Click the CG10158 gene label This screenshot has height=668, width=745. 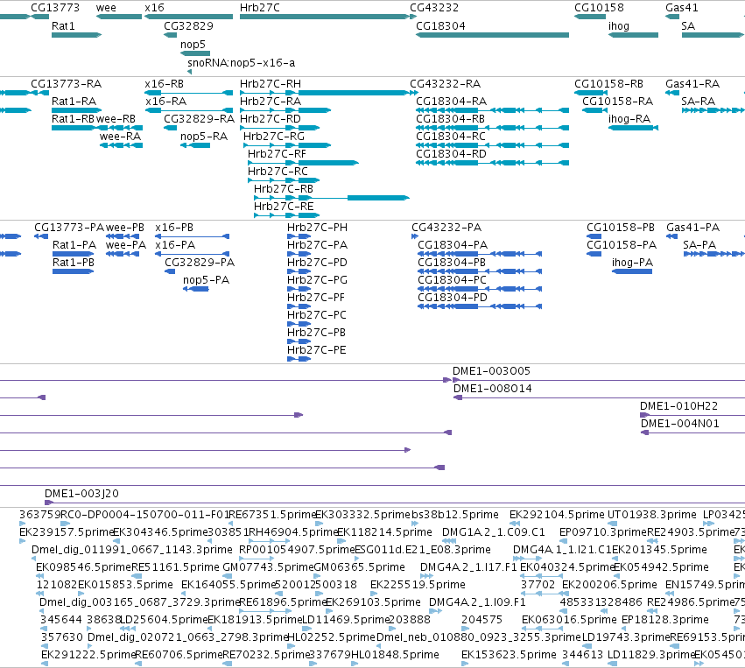[599, 8]
